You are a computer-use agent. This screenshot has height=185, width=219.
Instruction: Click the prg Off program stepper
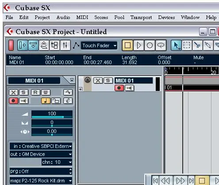70,171
